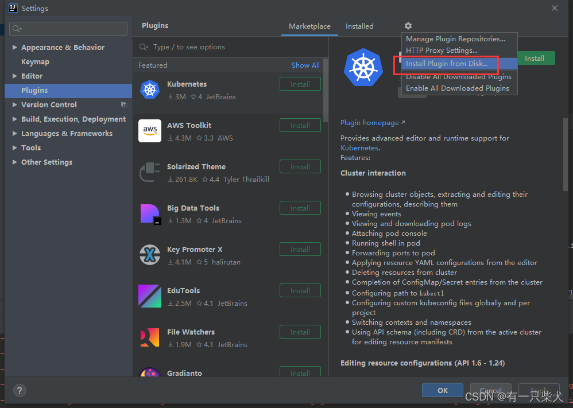573x408 pixels.
Task: Click the settings search input field
Action: click(x=68, y=29)
